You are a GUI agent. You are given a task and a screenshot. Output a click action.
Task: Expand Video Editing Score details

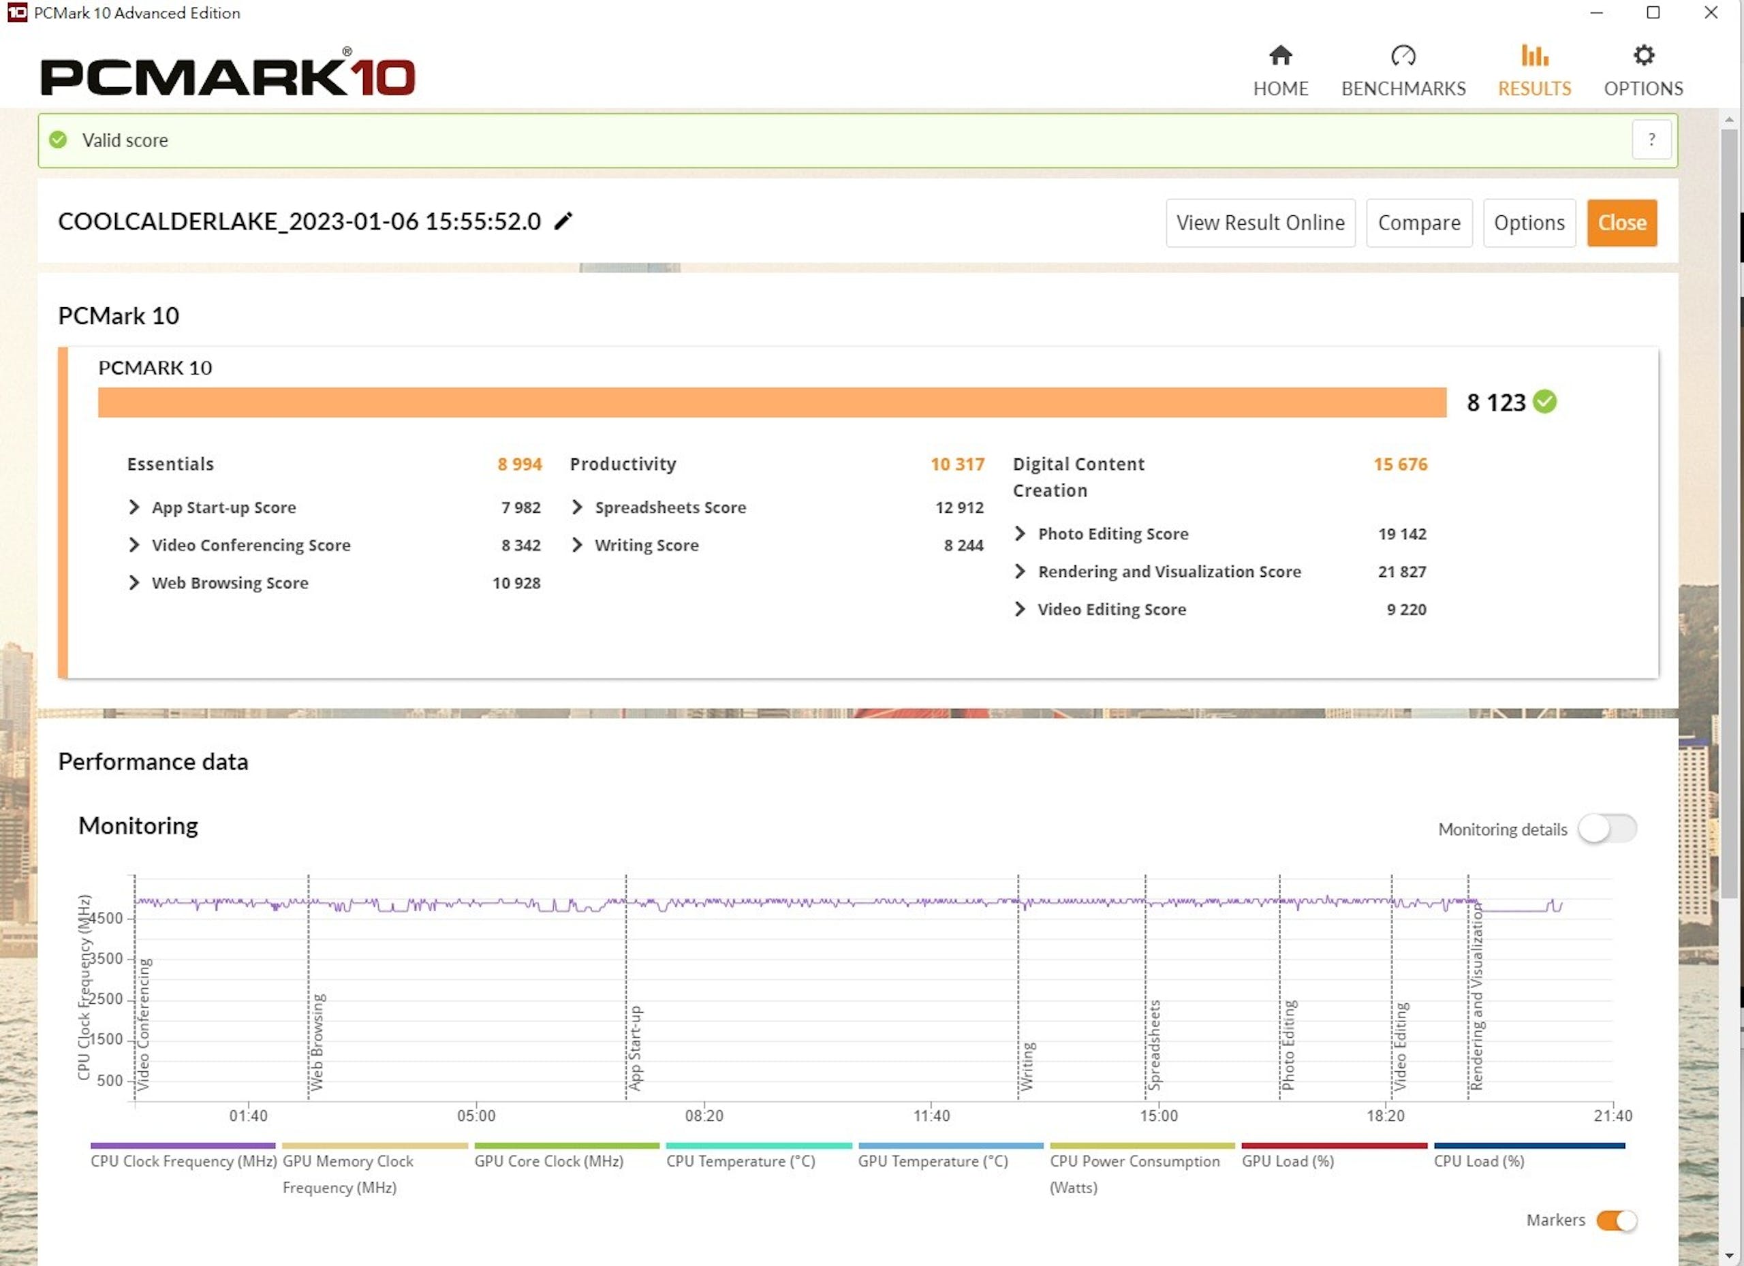pyautogui.click(x=1020, y=609)
